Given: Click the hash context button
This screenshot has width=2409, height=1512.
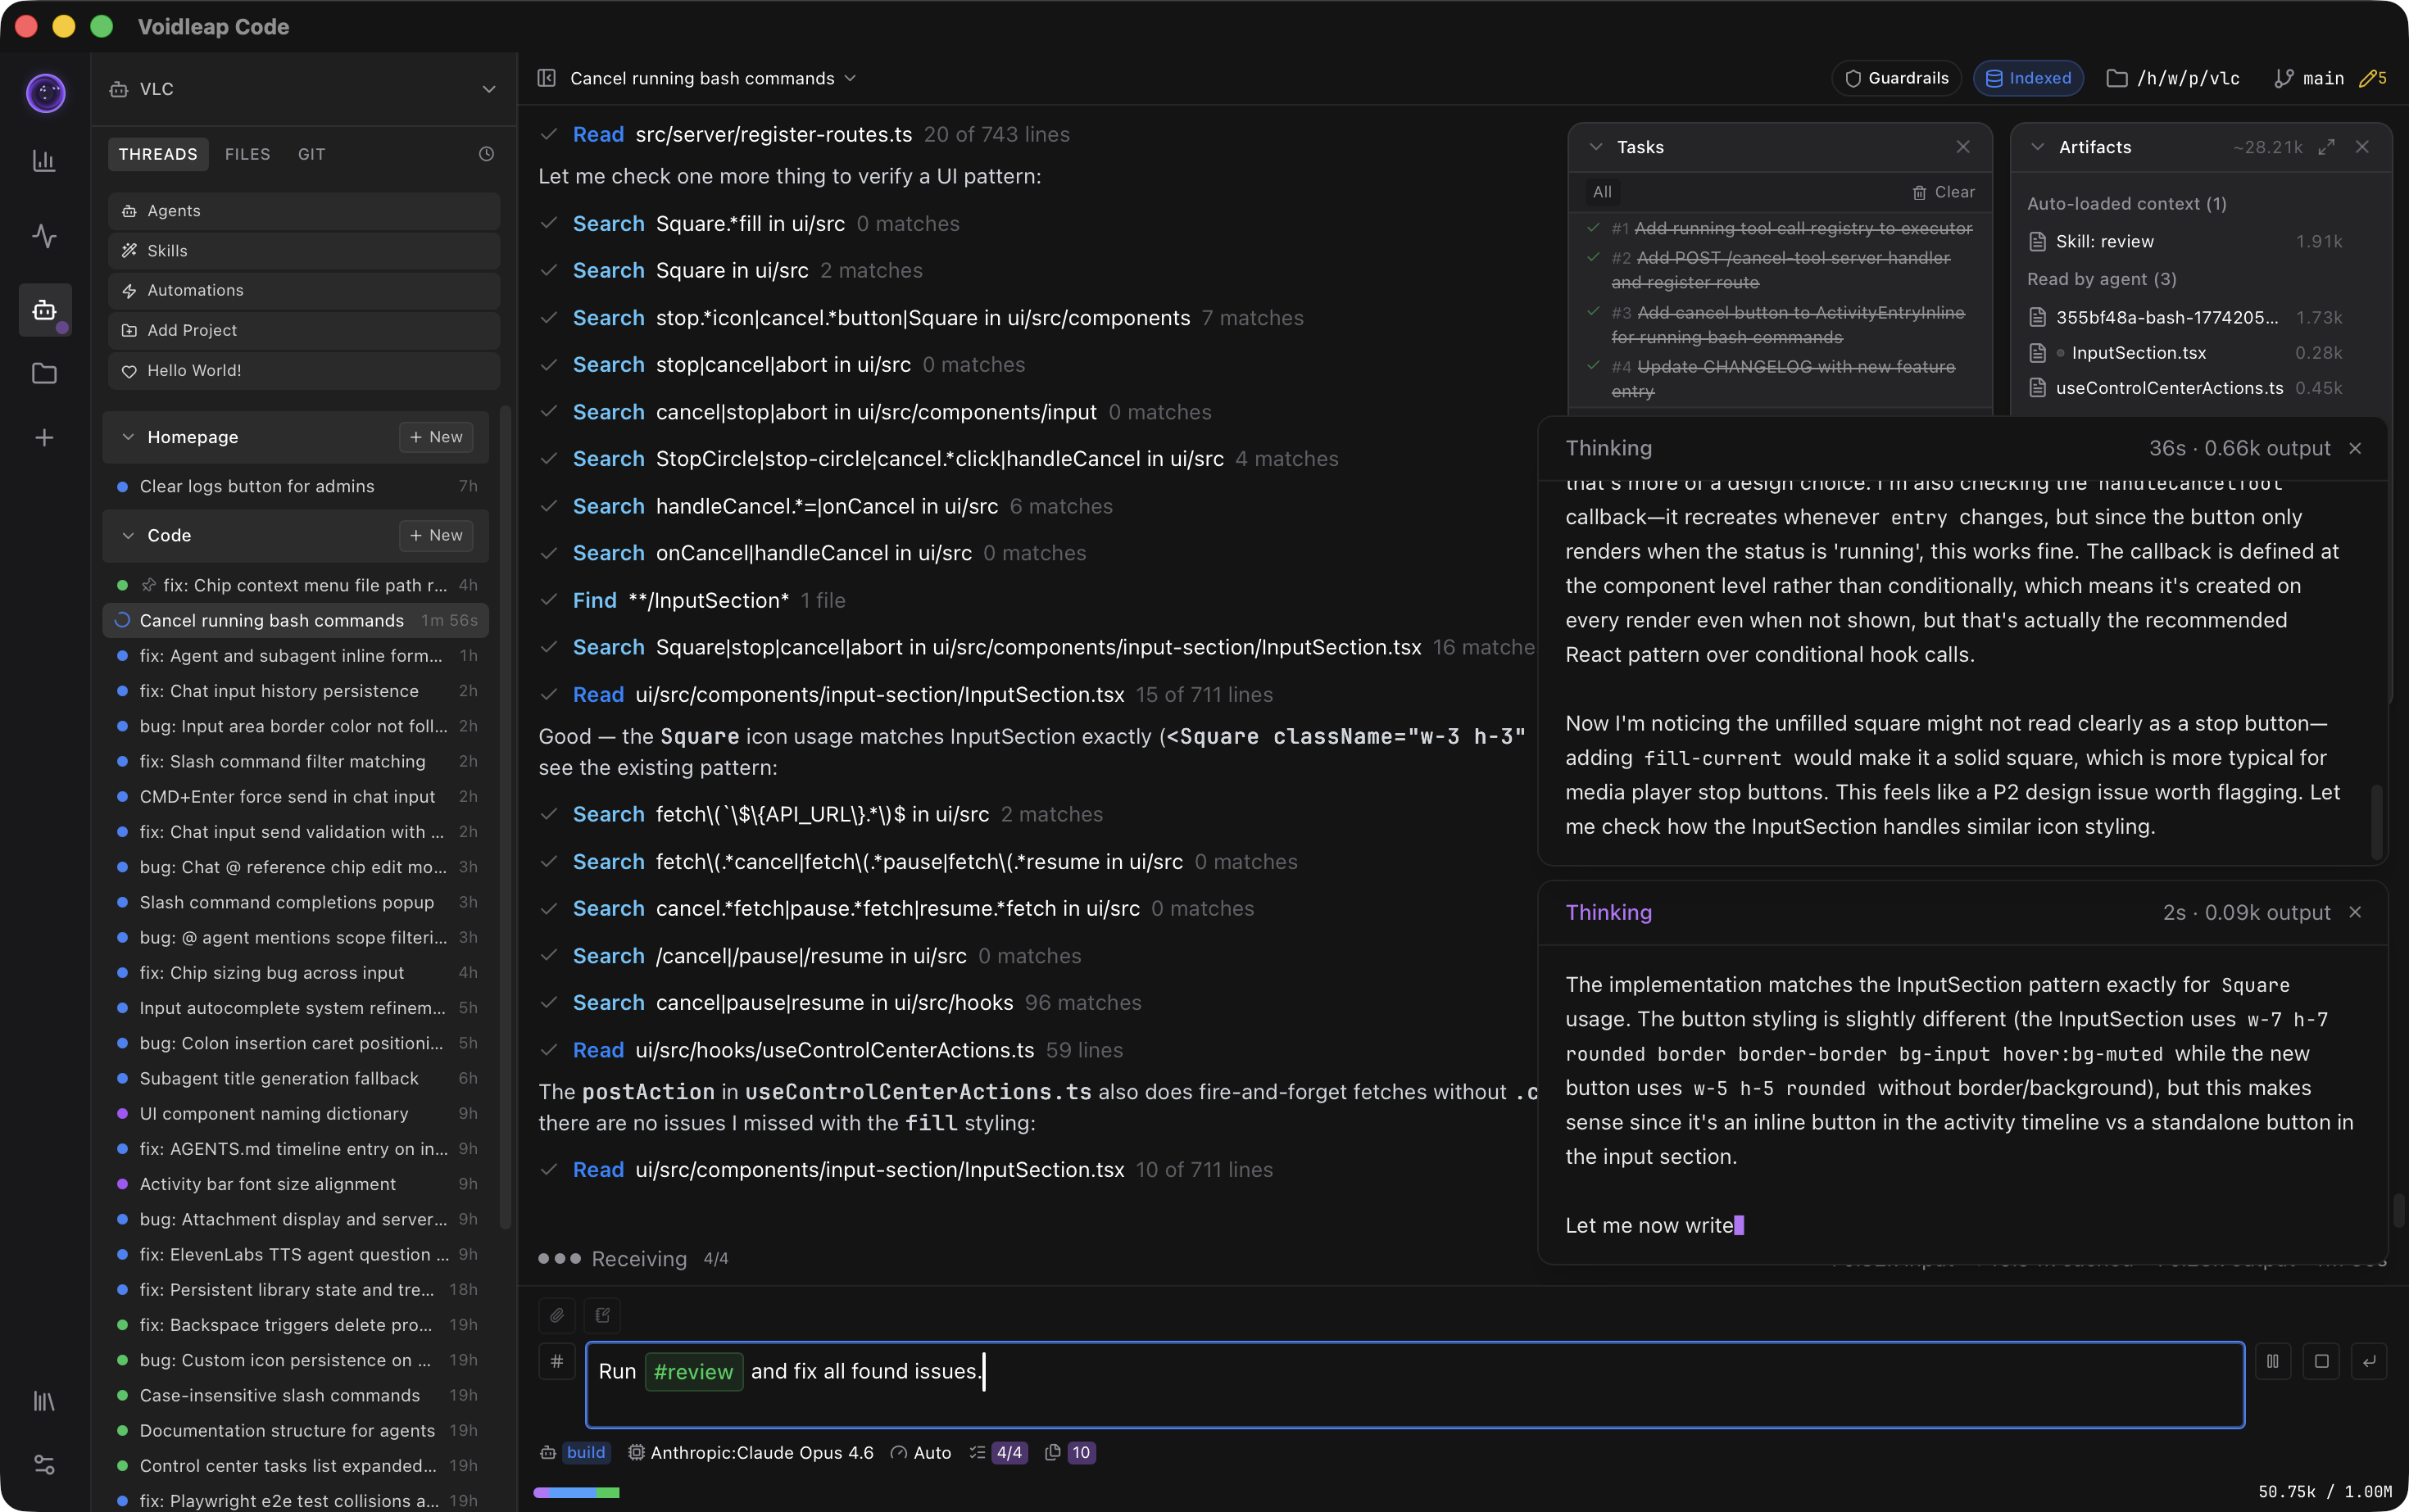Looking at the screenshot, I should (557, 1361).
